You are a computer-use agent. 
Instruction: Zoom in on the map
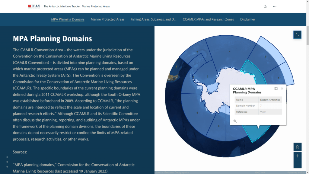(297, 156)
